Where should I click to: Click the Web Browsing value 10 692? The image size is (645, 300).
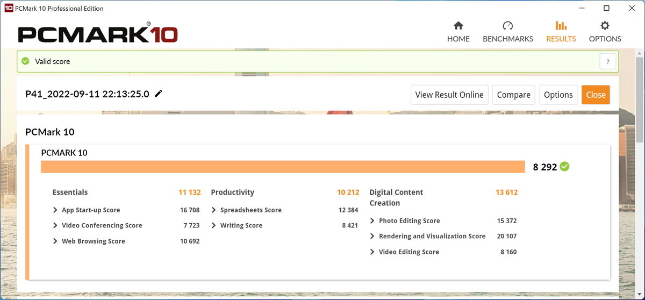[x=190, y=241]
